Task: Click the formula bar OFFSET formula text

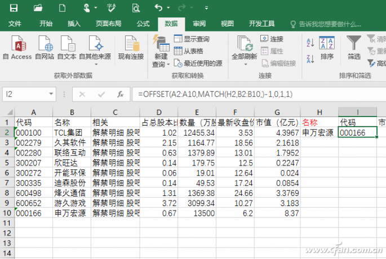Action: click(x=215, y=94)
